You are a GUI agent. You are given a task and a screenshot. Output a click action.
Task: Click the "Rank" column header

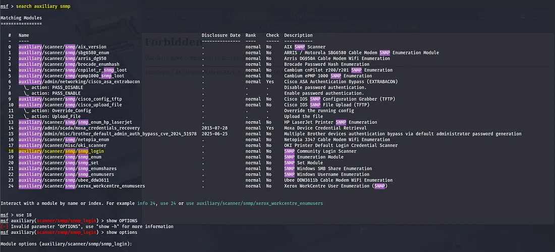[x=251, y=35]
